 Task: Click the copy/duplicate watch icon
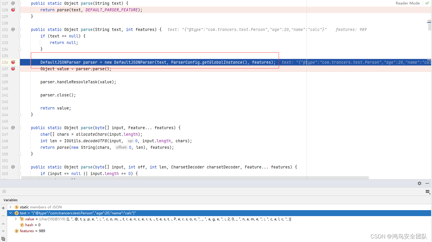click(3, 239)
